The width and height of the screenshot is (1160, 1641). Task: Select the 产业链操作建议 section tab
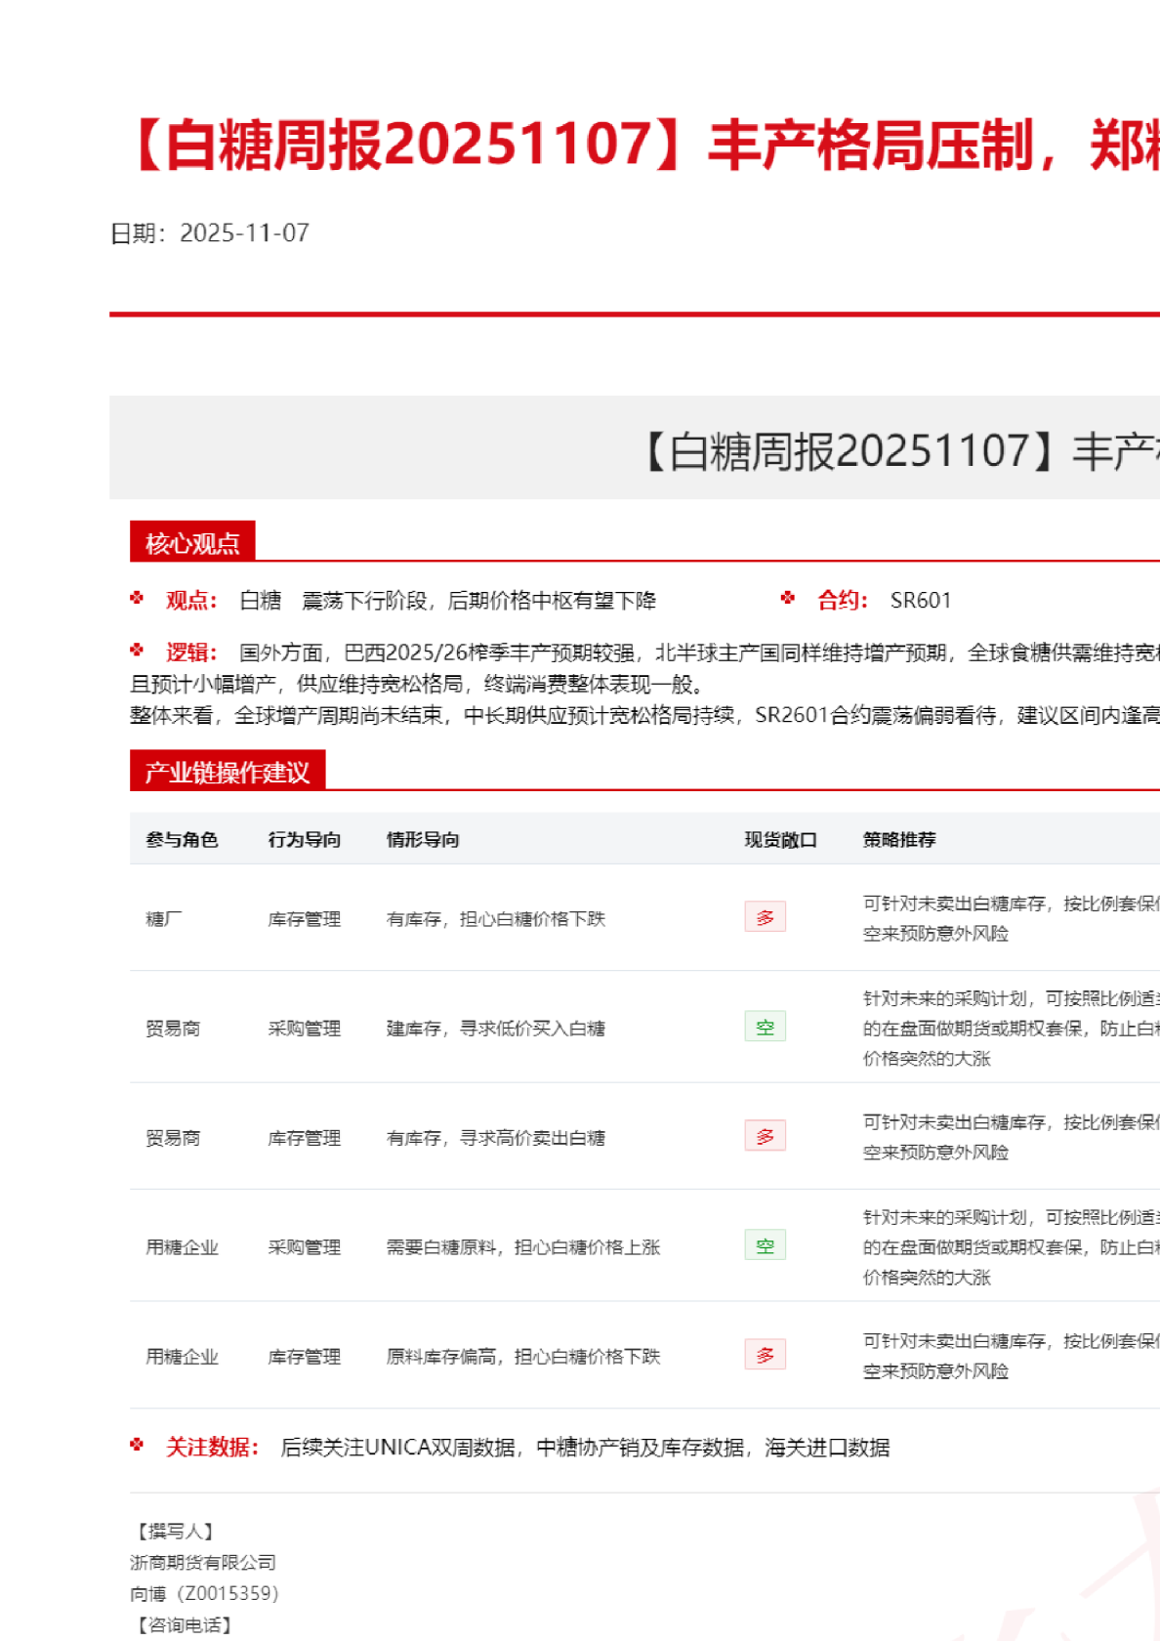[227, 772]
